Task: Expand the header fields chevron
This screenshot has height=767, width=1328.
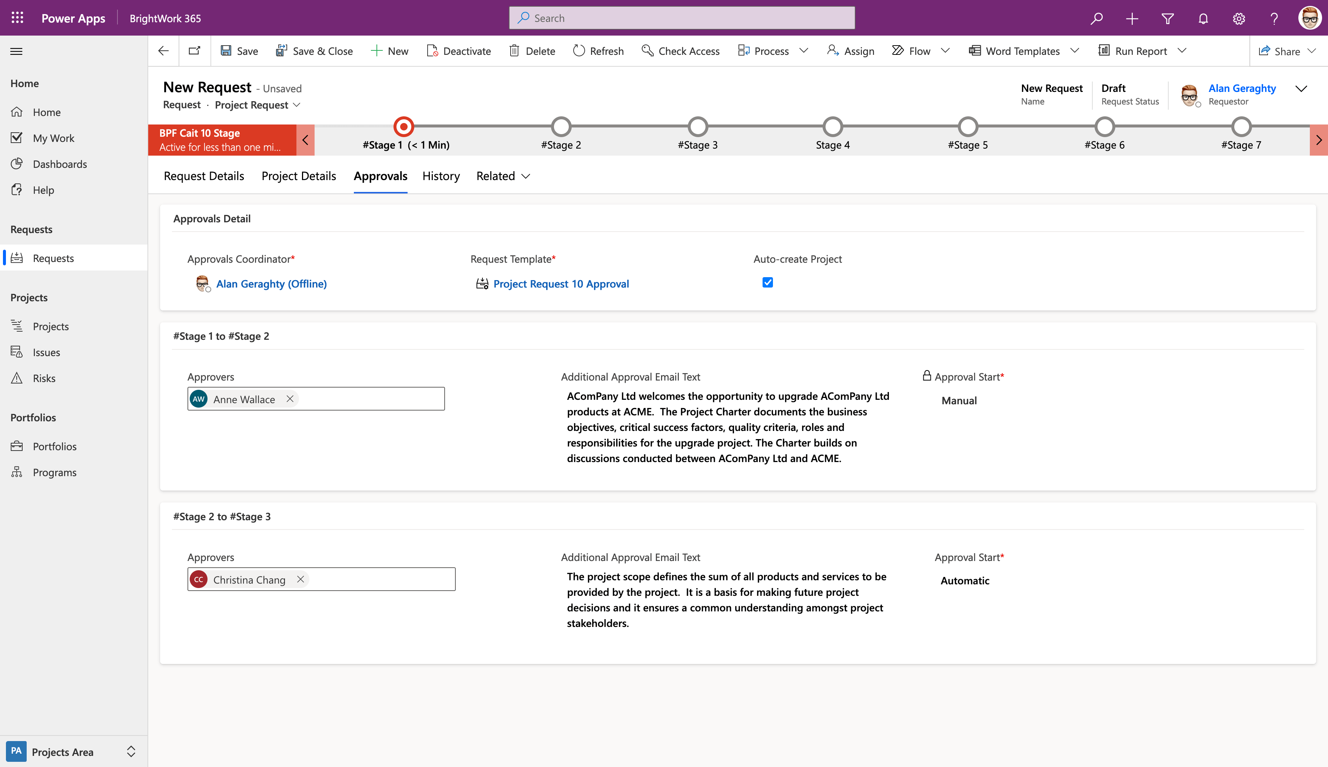Action: (x=1301, y=89)
